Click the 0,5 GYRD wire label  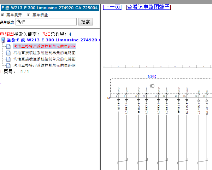tap(207, 109)
